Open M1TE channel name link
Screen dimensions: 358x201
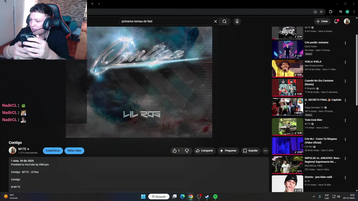click(22, 149)
